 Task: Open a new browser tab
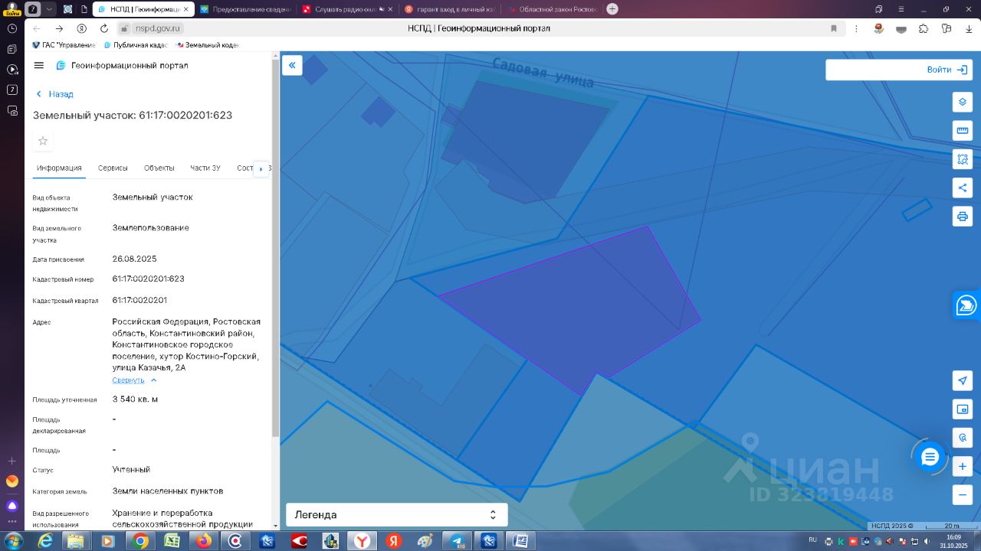[x=612, y=9]
